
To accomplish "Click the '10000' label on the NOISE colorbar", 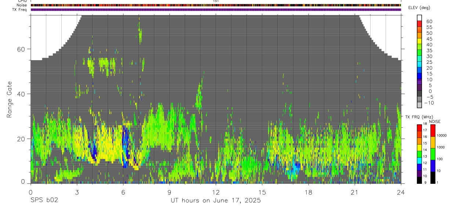I will 441,136.
